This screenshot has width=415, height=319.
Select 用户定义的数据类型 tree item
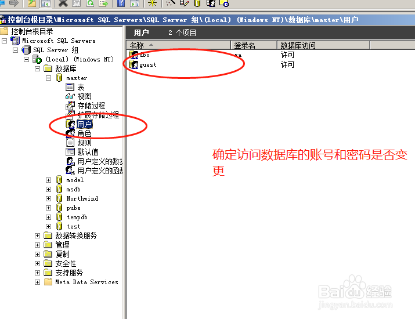(100, 161)
